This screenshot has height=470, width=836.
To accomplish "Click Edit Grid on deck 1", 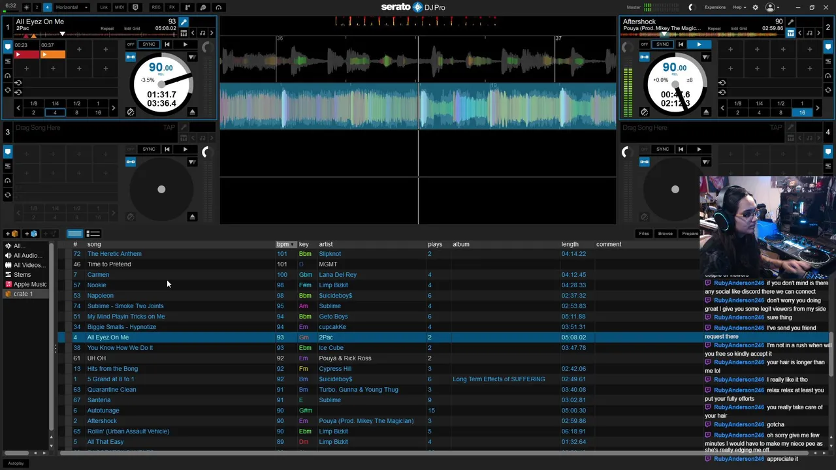I will point(132,29).
